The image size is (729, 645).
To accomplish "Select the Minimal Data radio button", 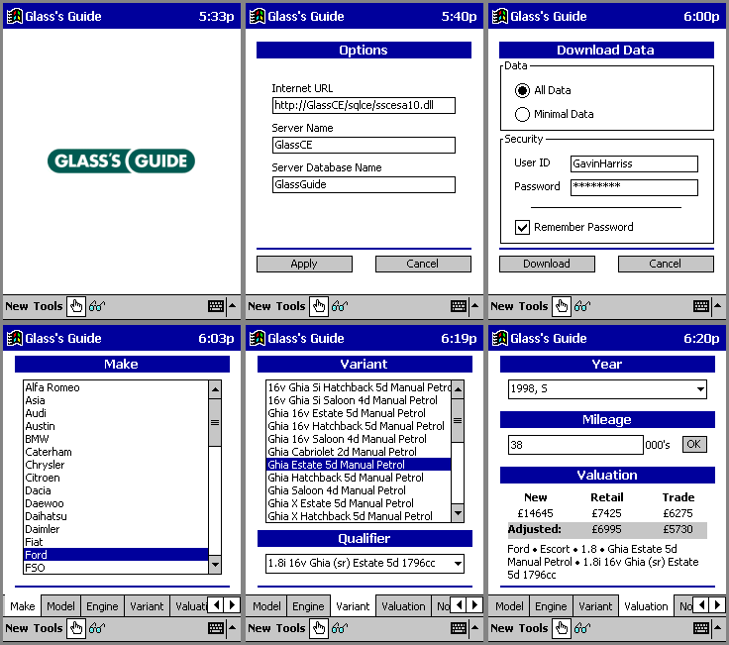I will (x=522, y=114).
